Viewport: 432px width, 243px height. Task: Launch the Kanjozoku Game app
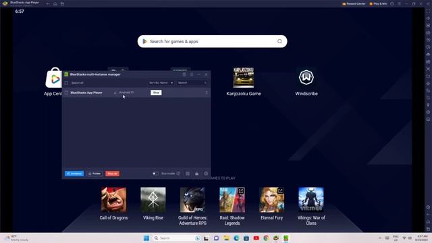243,78
